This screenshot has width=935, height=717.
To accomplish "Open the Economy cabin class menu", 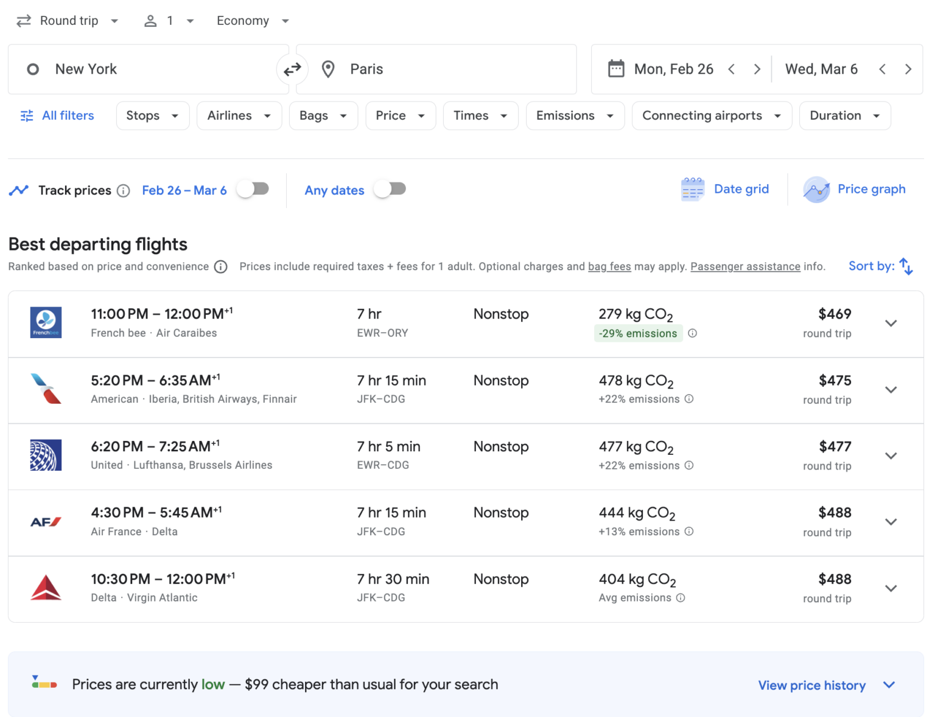I will 251,20.
